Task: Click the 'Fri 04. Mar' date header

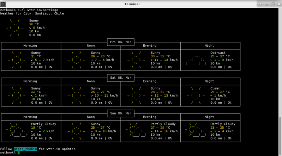Action: 121,42
